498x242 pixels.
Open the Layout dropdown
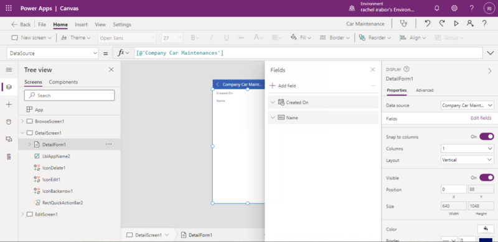[467, 160]
